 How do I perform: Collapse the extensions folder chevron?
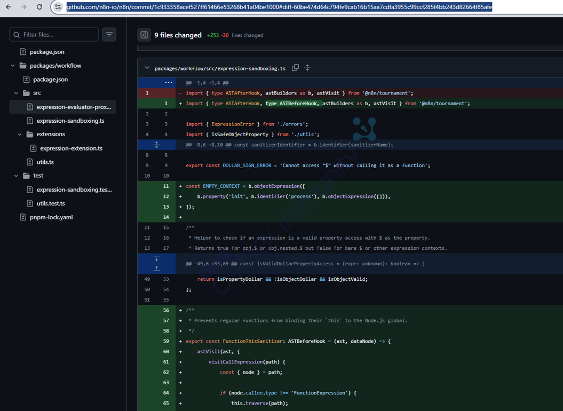(x=20, y=134)
